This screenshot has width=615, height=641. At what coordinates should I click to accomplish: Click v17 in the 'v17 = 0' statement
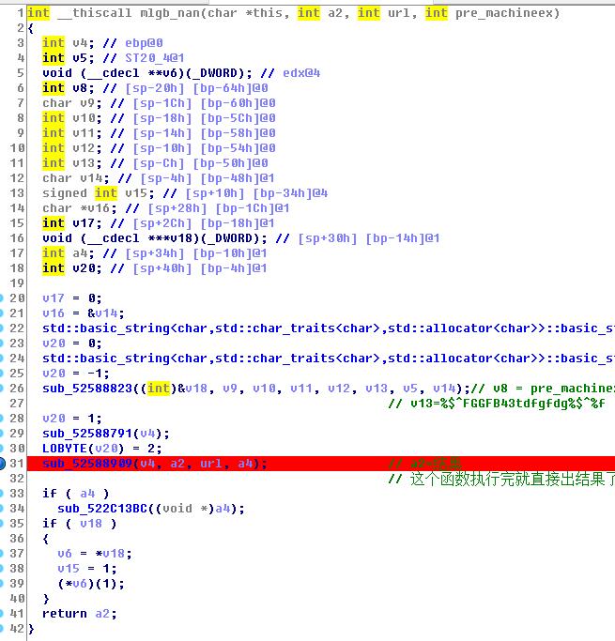pyautogui.click(x=54, y=298)
